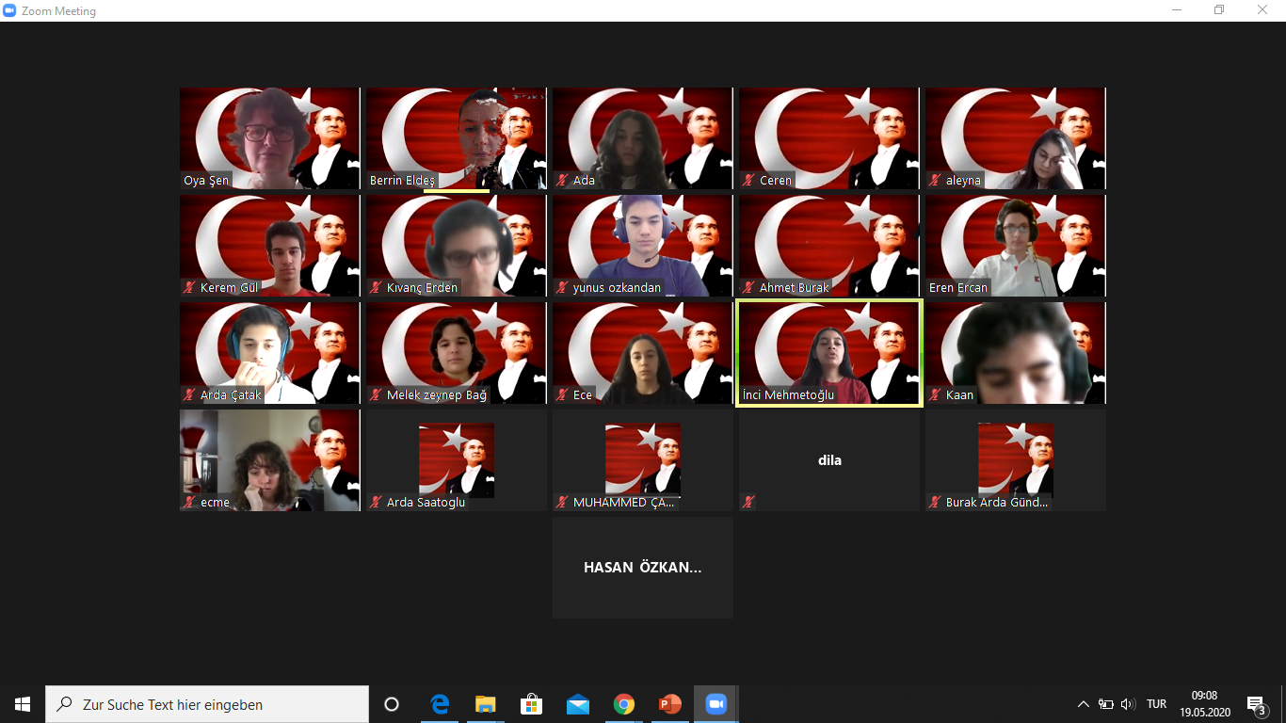
Task: Click the battery power tray icon
Action: (x=1106, y=704)
